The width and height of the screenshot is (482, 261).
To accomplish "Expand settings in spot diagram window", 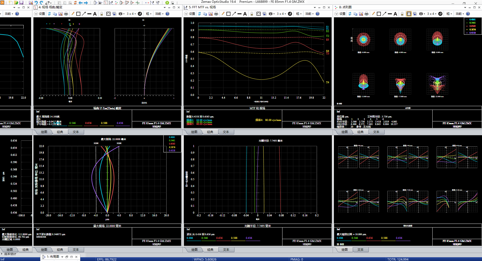I will point(336,14).
